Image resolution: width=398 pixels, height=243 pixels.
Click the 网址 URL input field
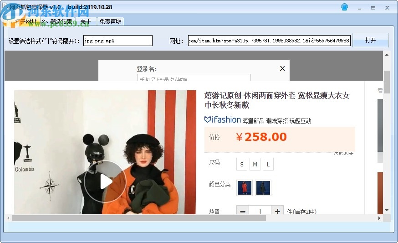click(x=269, y=41)
